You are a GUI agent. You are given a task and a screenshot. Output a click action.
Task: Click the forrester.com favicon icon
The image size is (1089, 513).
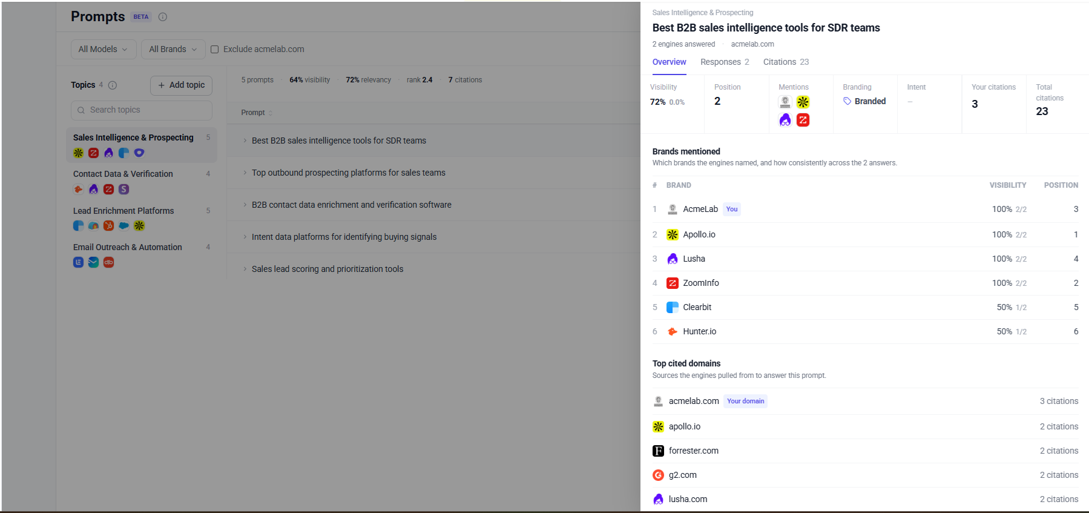pos(659,451)
